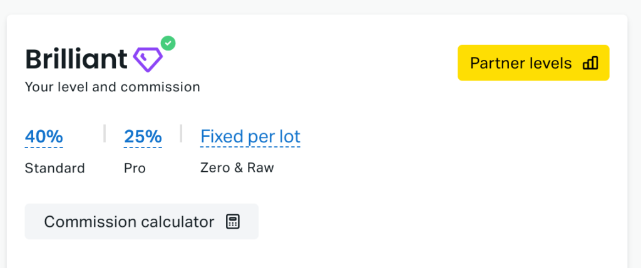Click the 'Commission calculator' text label
The height and width of the screenshot is (268, 641).
click(129, 222)
